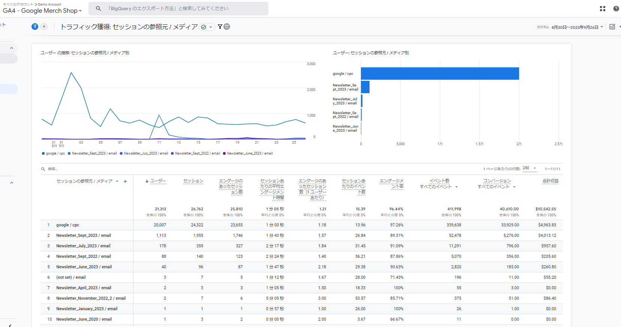Viewport: 621px width, 327px height.
Task: Click the BigQuery search input field
Action: pos(178,8)
